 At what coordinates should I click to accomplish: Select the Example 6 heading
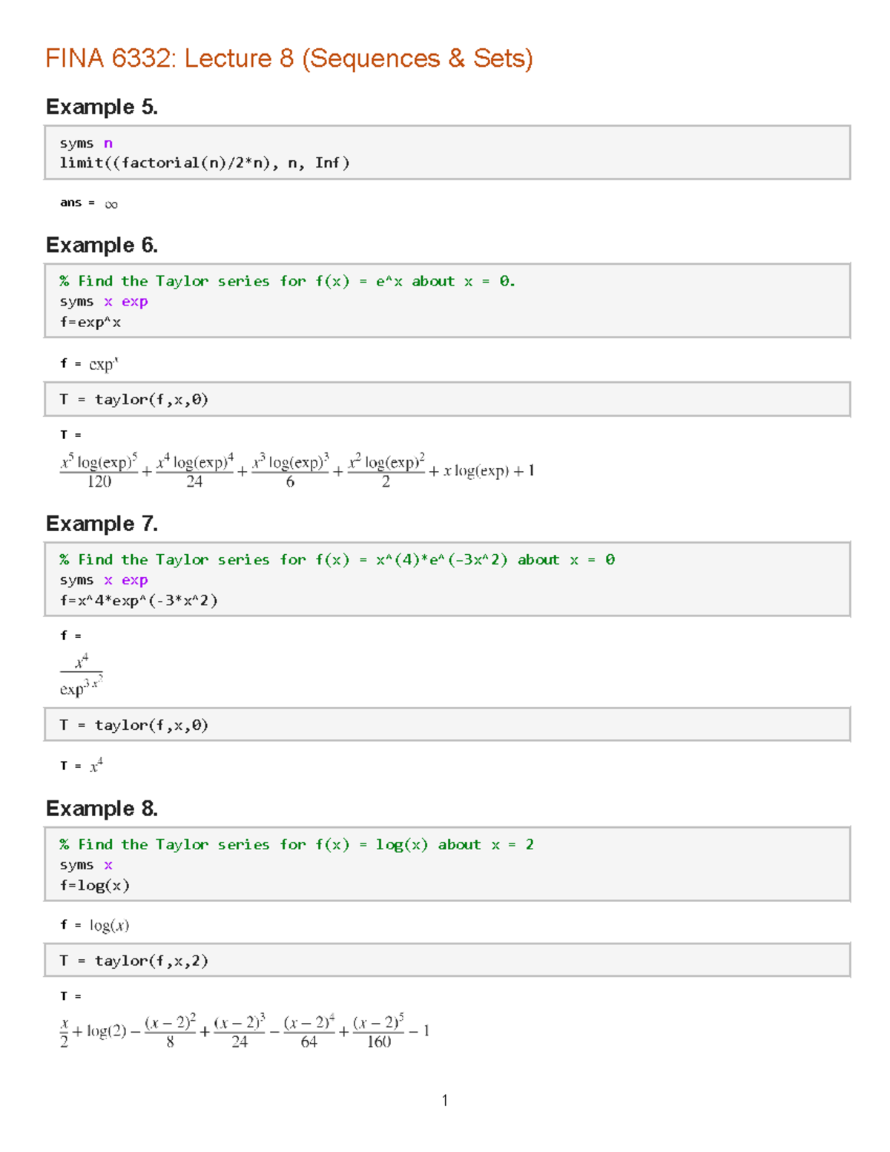point(102,246)
